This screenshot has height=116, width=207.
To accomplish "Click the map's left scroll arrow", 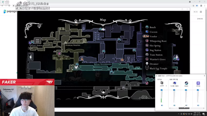I will point(31,57).
